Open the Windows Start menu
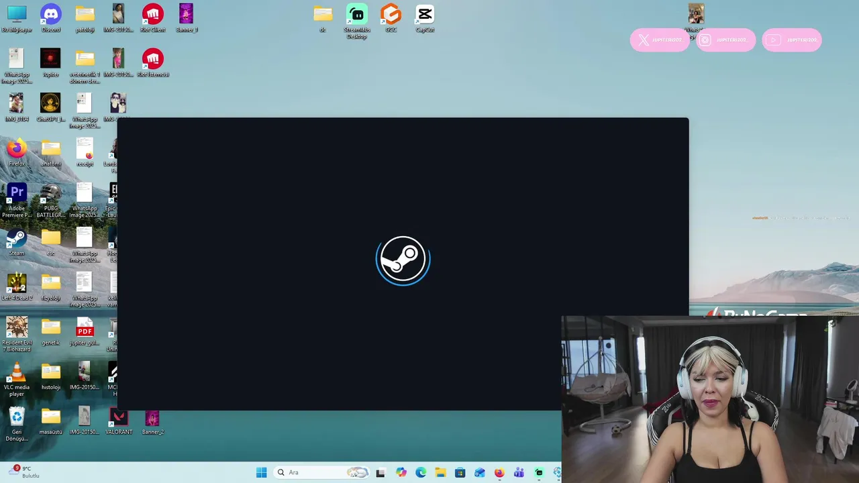This screenshot has height=483, width=859. [x=261, y=472]
